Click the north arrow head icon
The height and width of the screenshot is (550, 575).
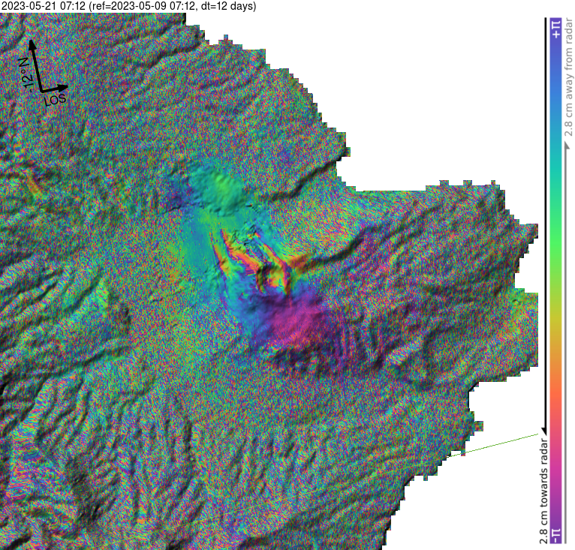[x=32, y=45]
